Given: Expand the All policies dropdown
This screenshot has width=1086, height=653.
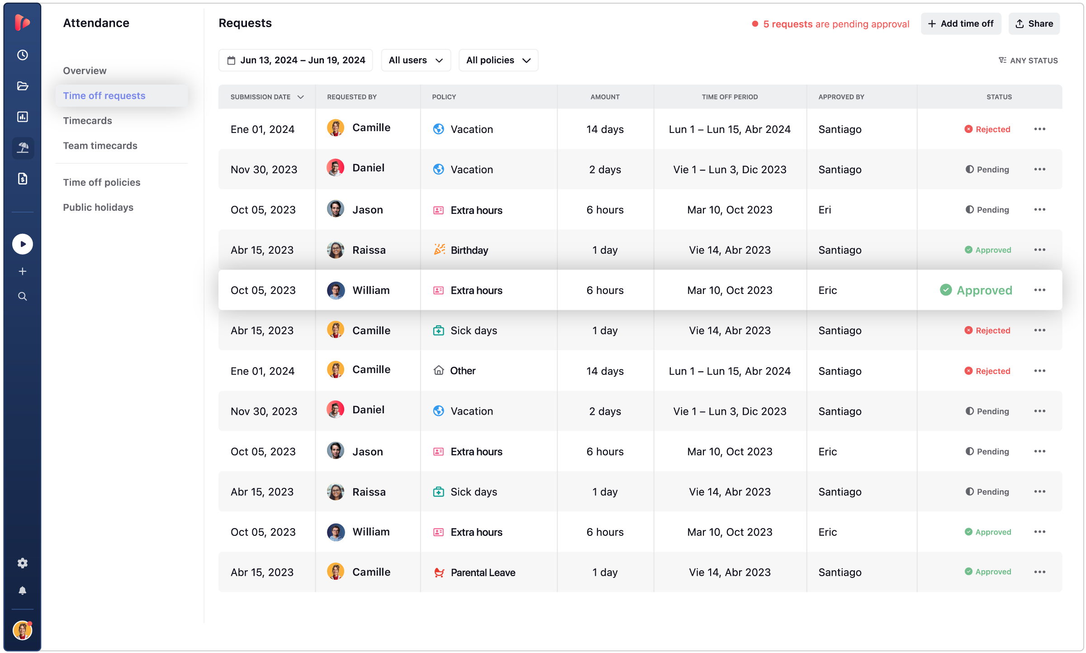Looking at the screenshot, I should coord(498,60).
